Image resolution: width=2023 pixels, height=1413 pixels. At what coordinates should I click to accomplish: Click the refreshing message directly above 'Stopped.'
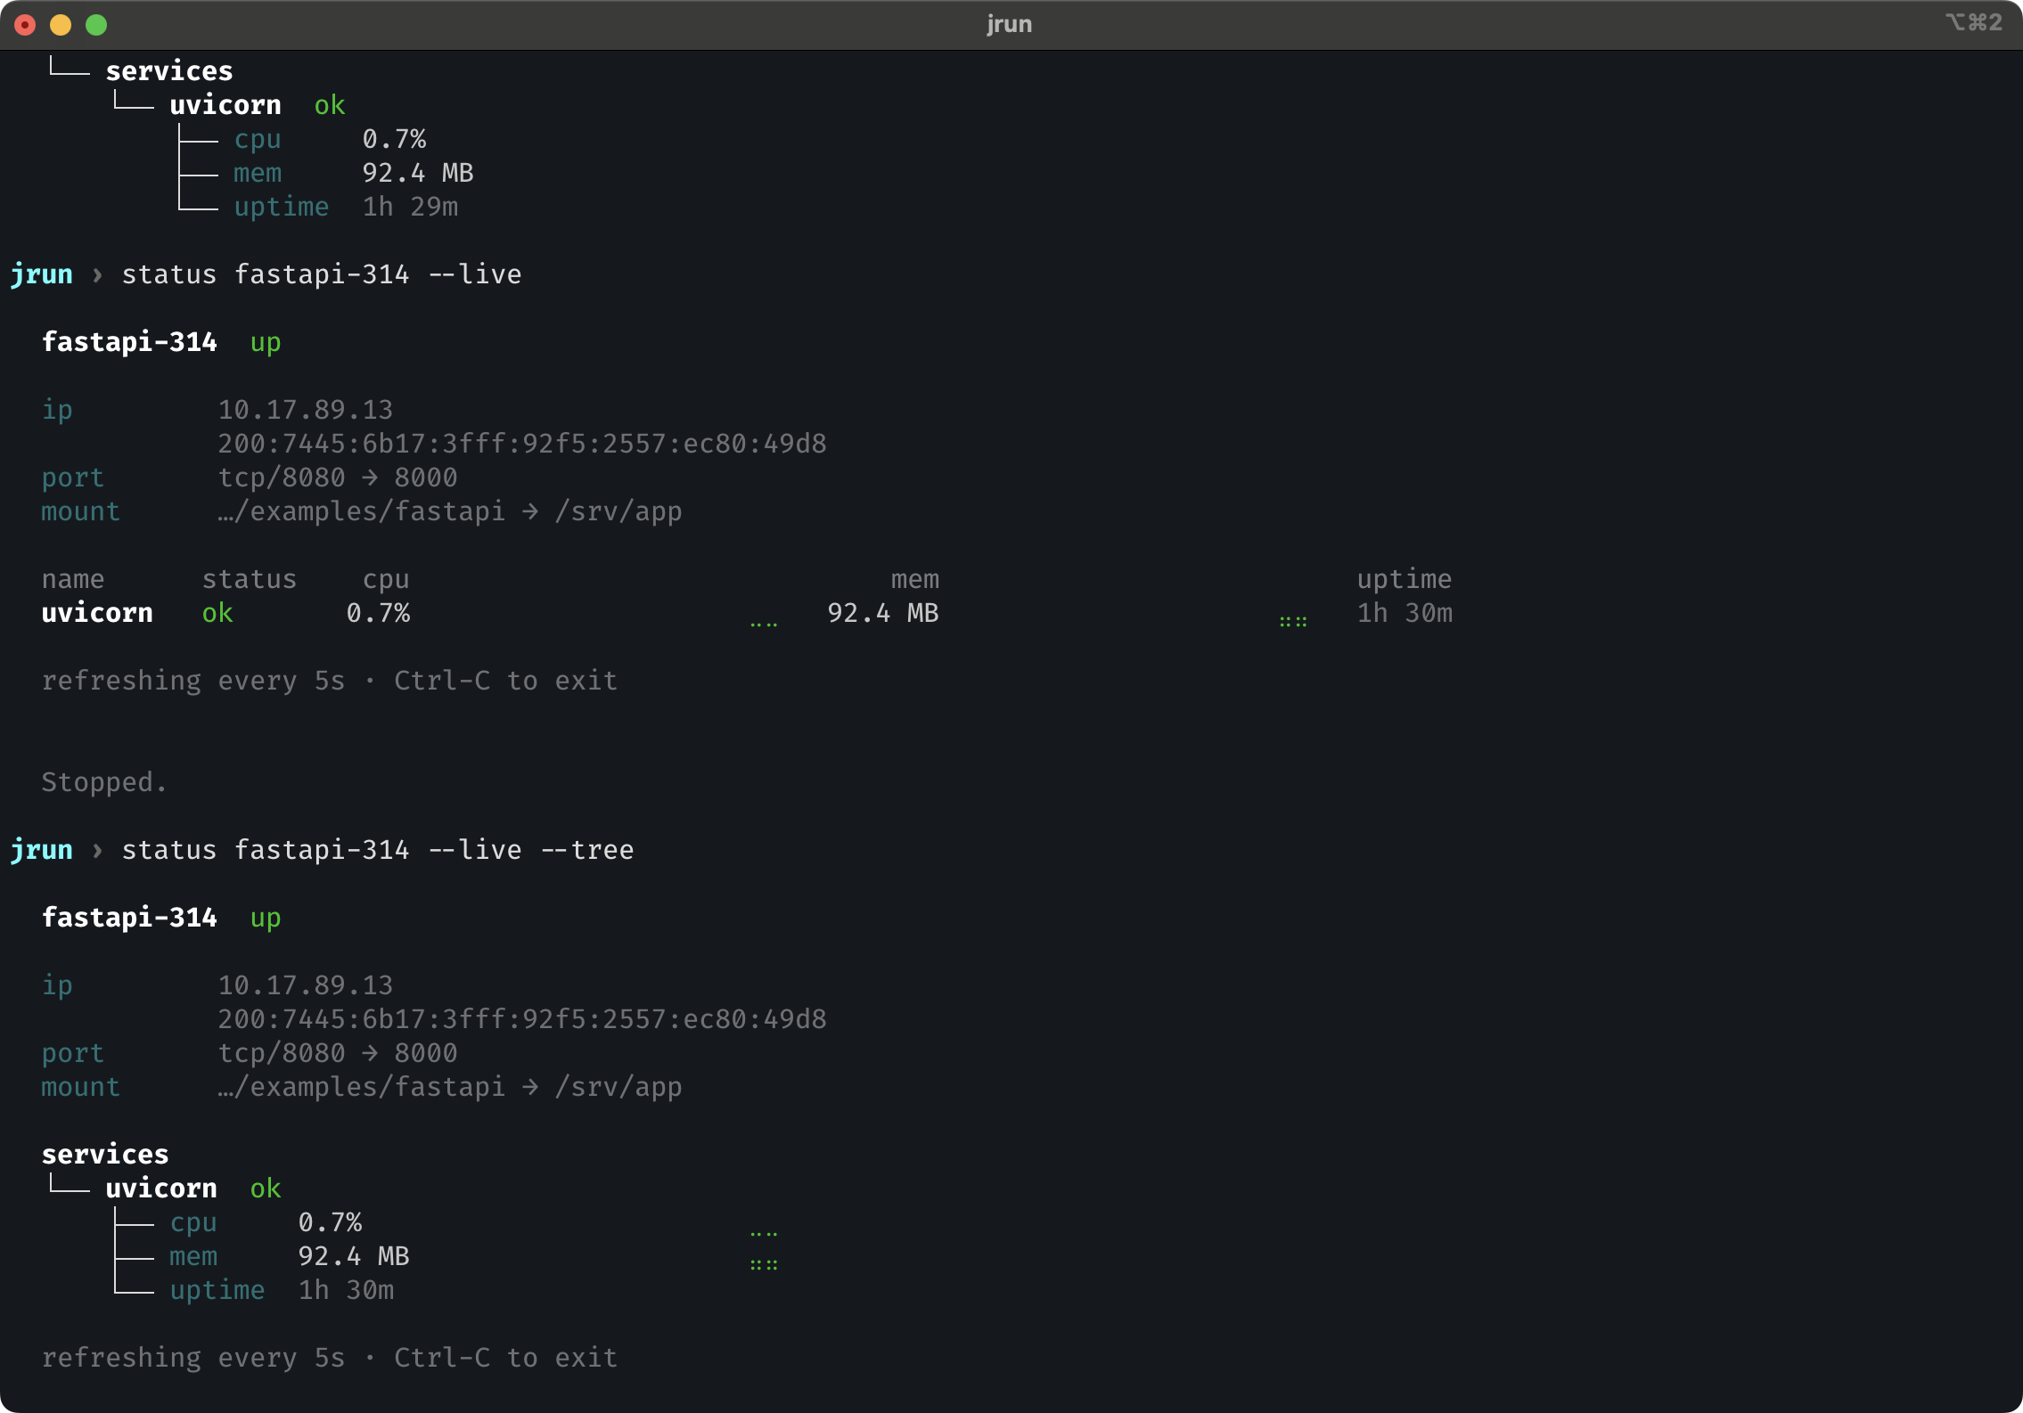[x=330, y=681]
